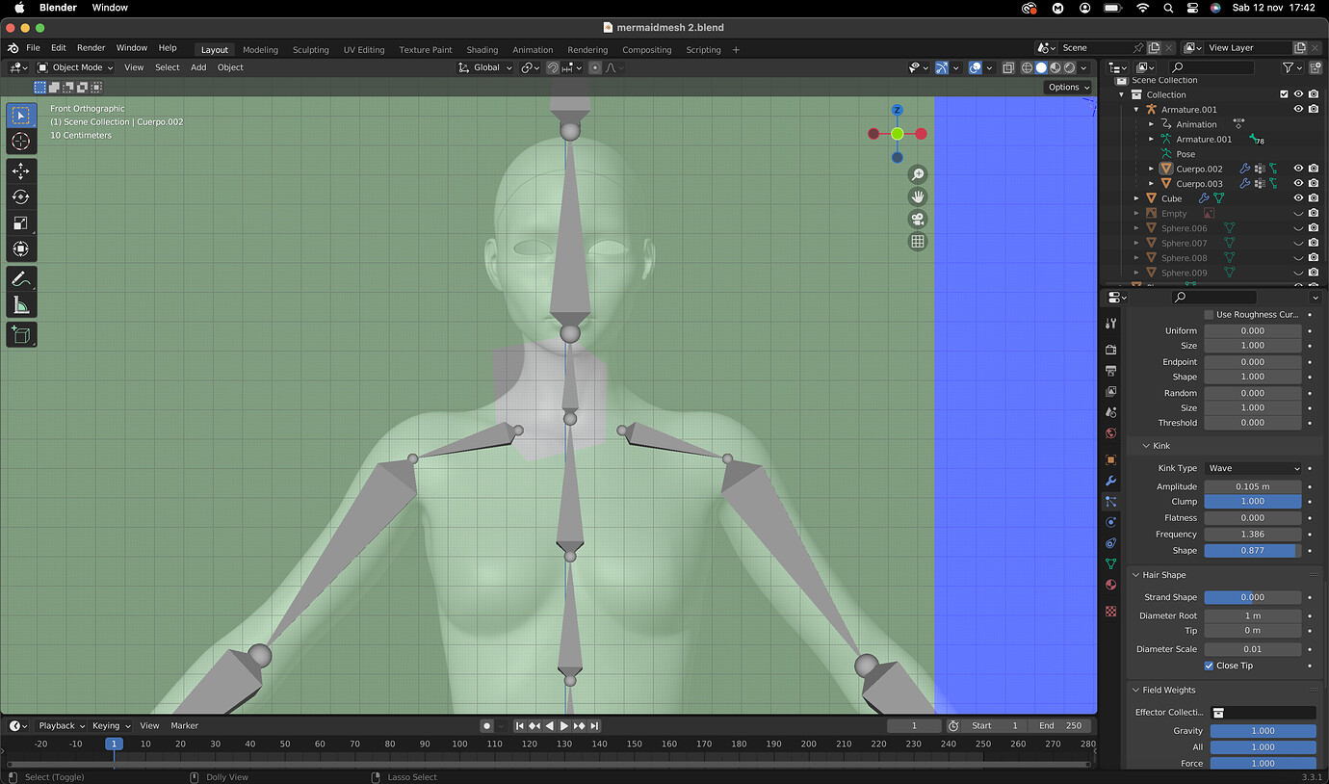The height and width of the screenshot is (784, 1329).
Task: Select the Add Cube tool in the toolbar
Action: 21,334
